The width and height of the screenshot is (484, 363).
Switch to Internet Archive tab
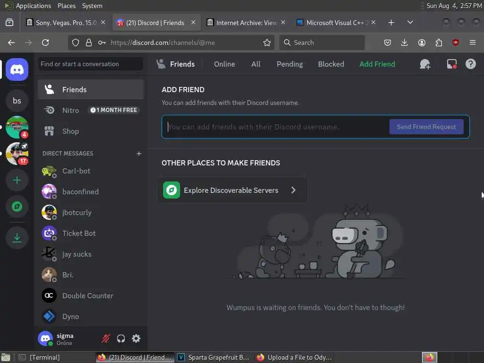click(246, 23)
